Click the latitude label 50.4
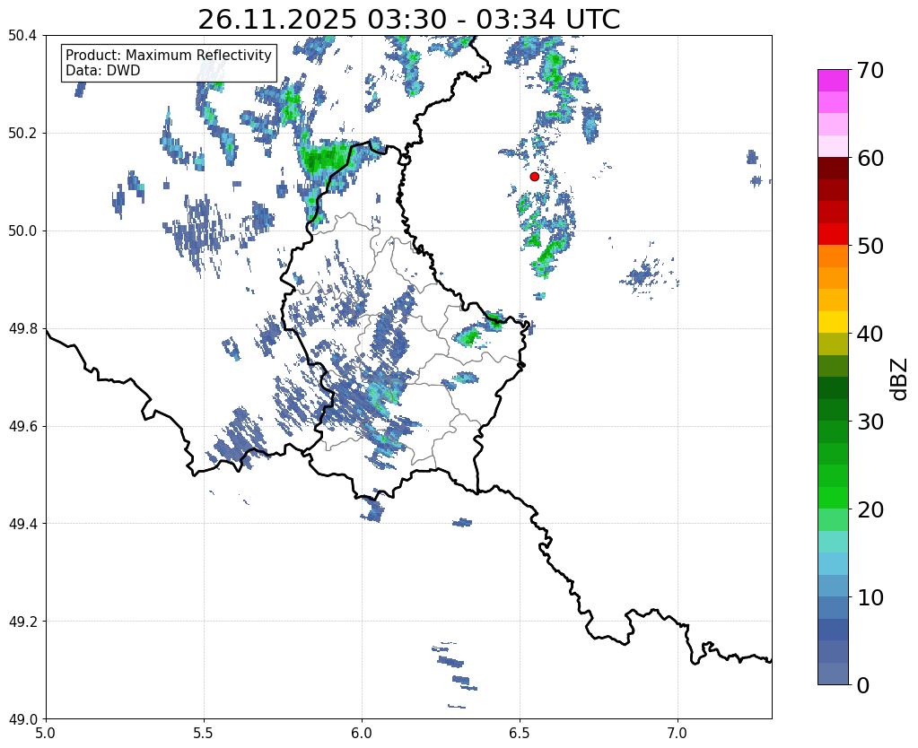The height and width of the screenshot is (748, 918). (22, 36)
